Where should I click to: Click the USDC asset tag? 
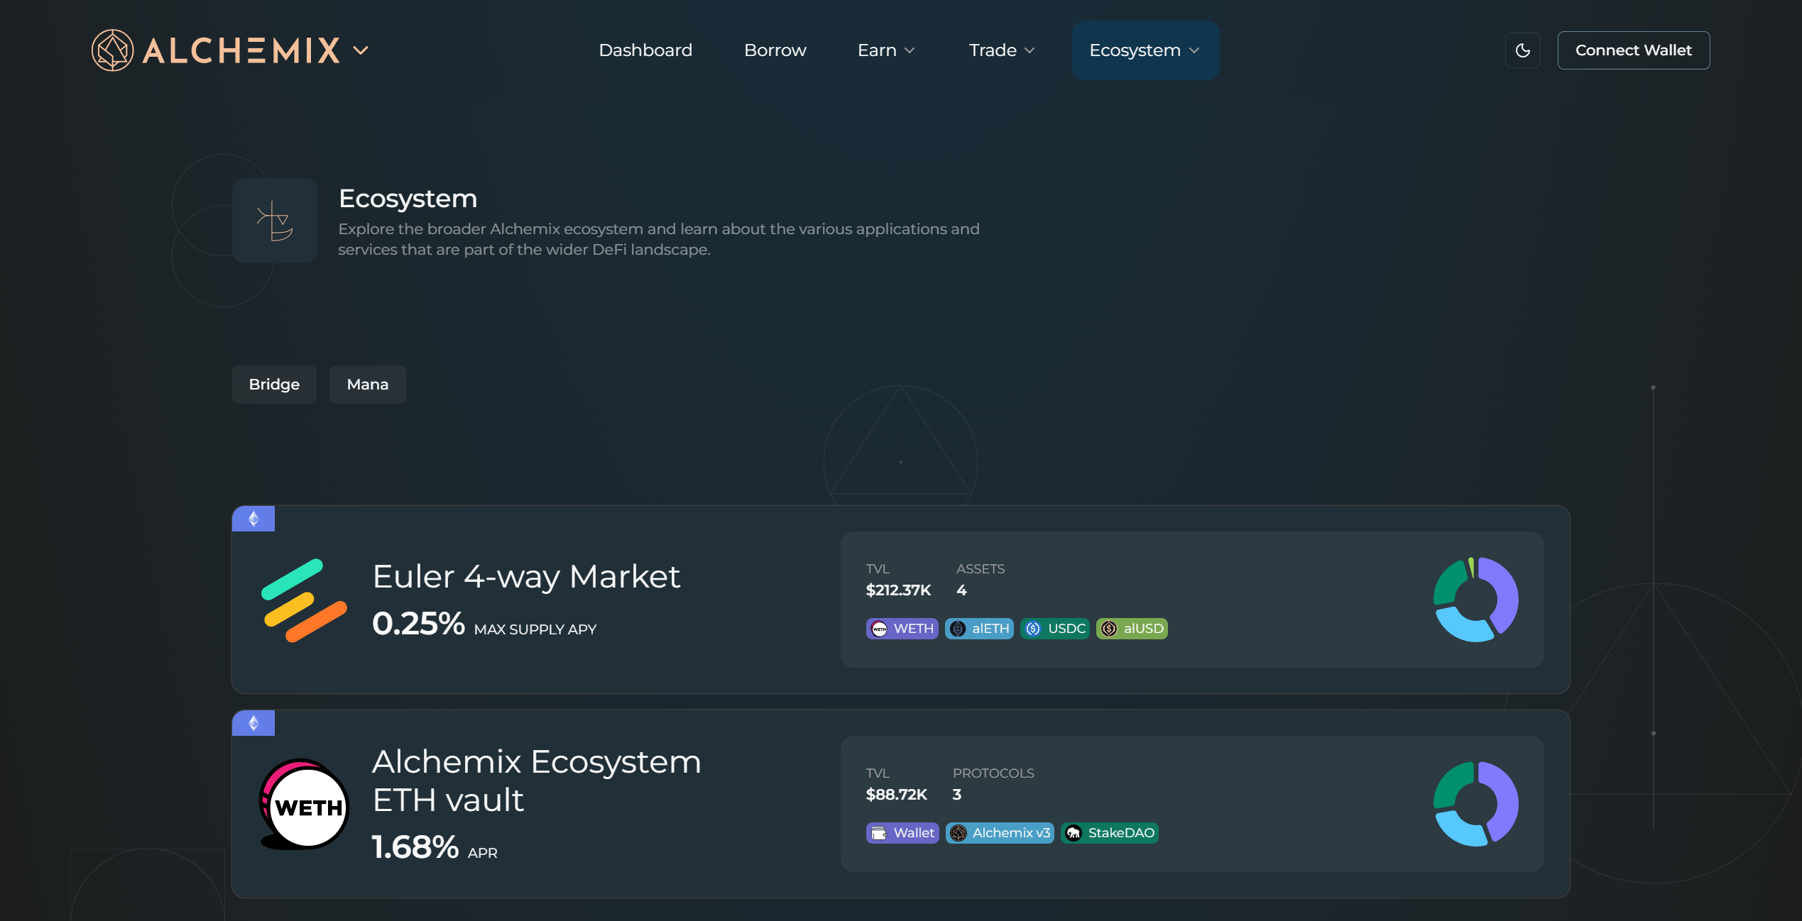[1055, 629]
